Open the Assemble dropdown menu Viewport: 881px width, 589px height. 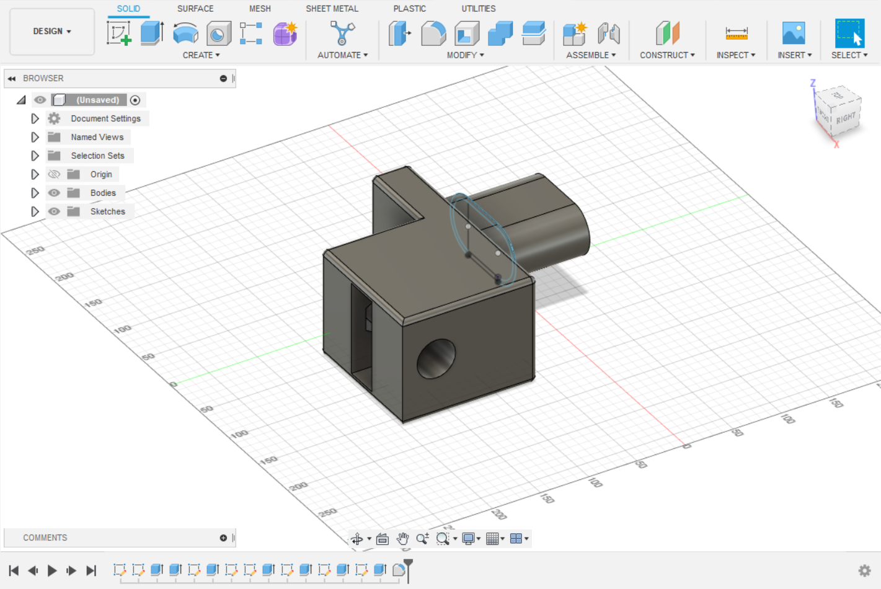tap(591, 55)
